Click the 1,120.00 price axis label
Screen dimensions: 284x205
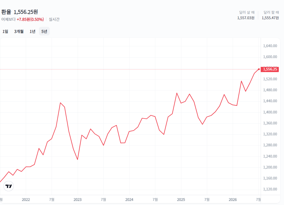[270, 189]
